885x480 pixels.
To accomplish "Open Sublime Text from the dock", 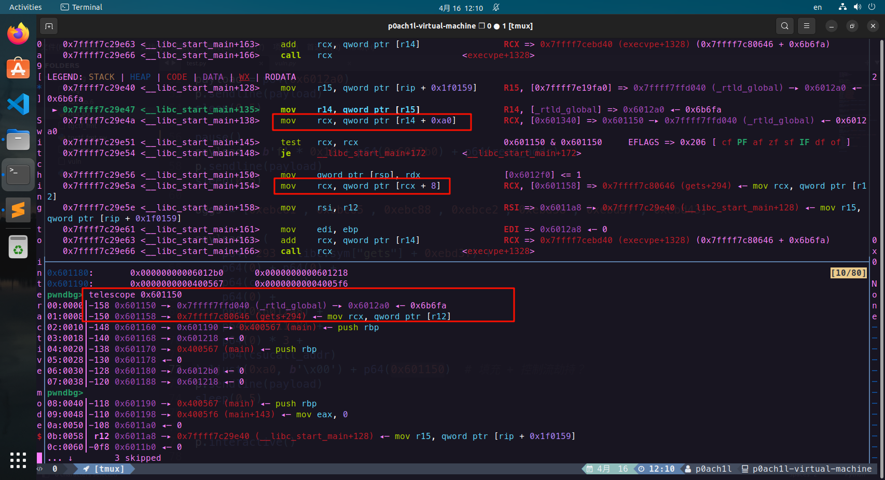I will point(18,210).
